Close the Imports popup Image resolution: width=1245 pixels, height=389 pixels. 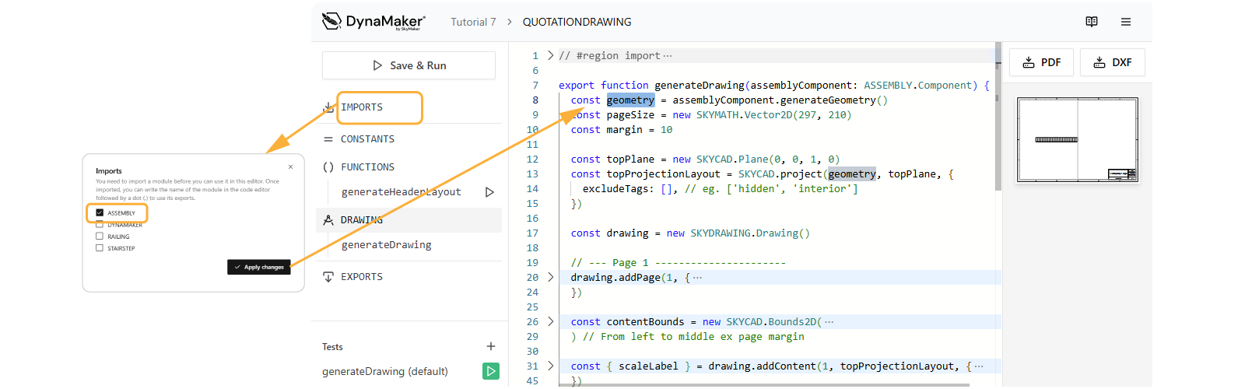(x=291, y=166)
